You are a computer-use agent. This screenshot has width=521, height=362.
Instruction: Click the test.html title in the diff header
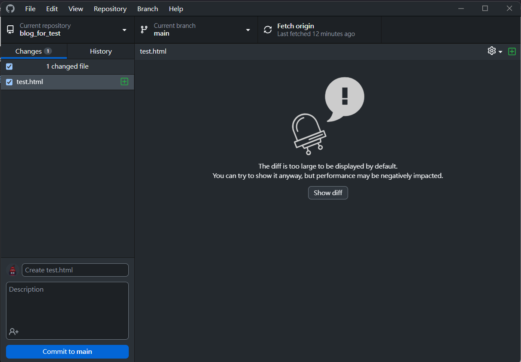153,51
